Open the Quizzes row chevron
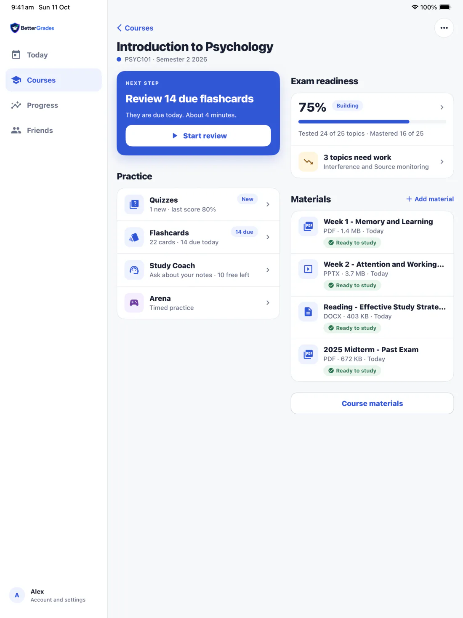Viewport: 463px width, 618px height. 268,204
